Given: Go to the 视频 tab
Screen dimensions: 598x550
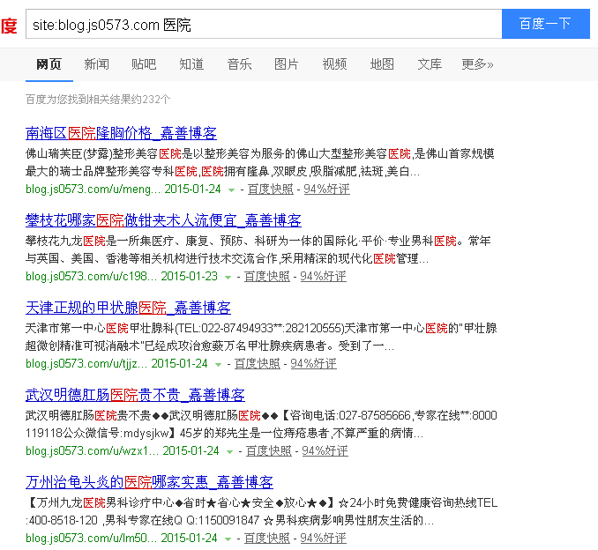Looking at the screenshot, I should tap(334, 64).
